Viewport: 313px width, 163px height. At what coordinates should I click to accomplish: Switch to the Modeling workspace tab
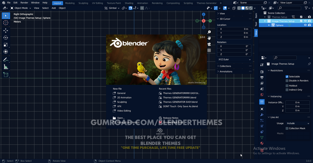(x=70, y=3)
